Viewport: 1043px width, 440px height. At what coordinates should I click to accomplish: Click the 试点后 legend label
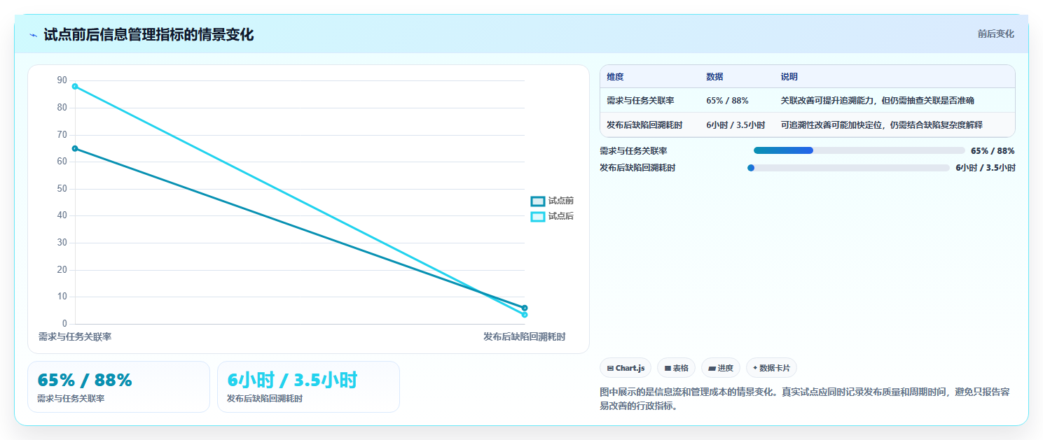pyautogui.click(x=561, y=217)
